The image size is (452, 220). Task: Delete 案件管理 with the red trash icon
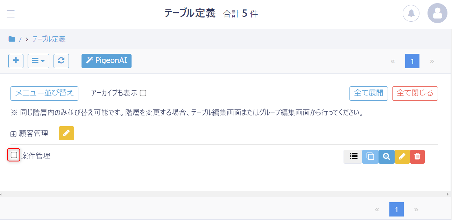click(x=417, y=157)
